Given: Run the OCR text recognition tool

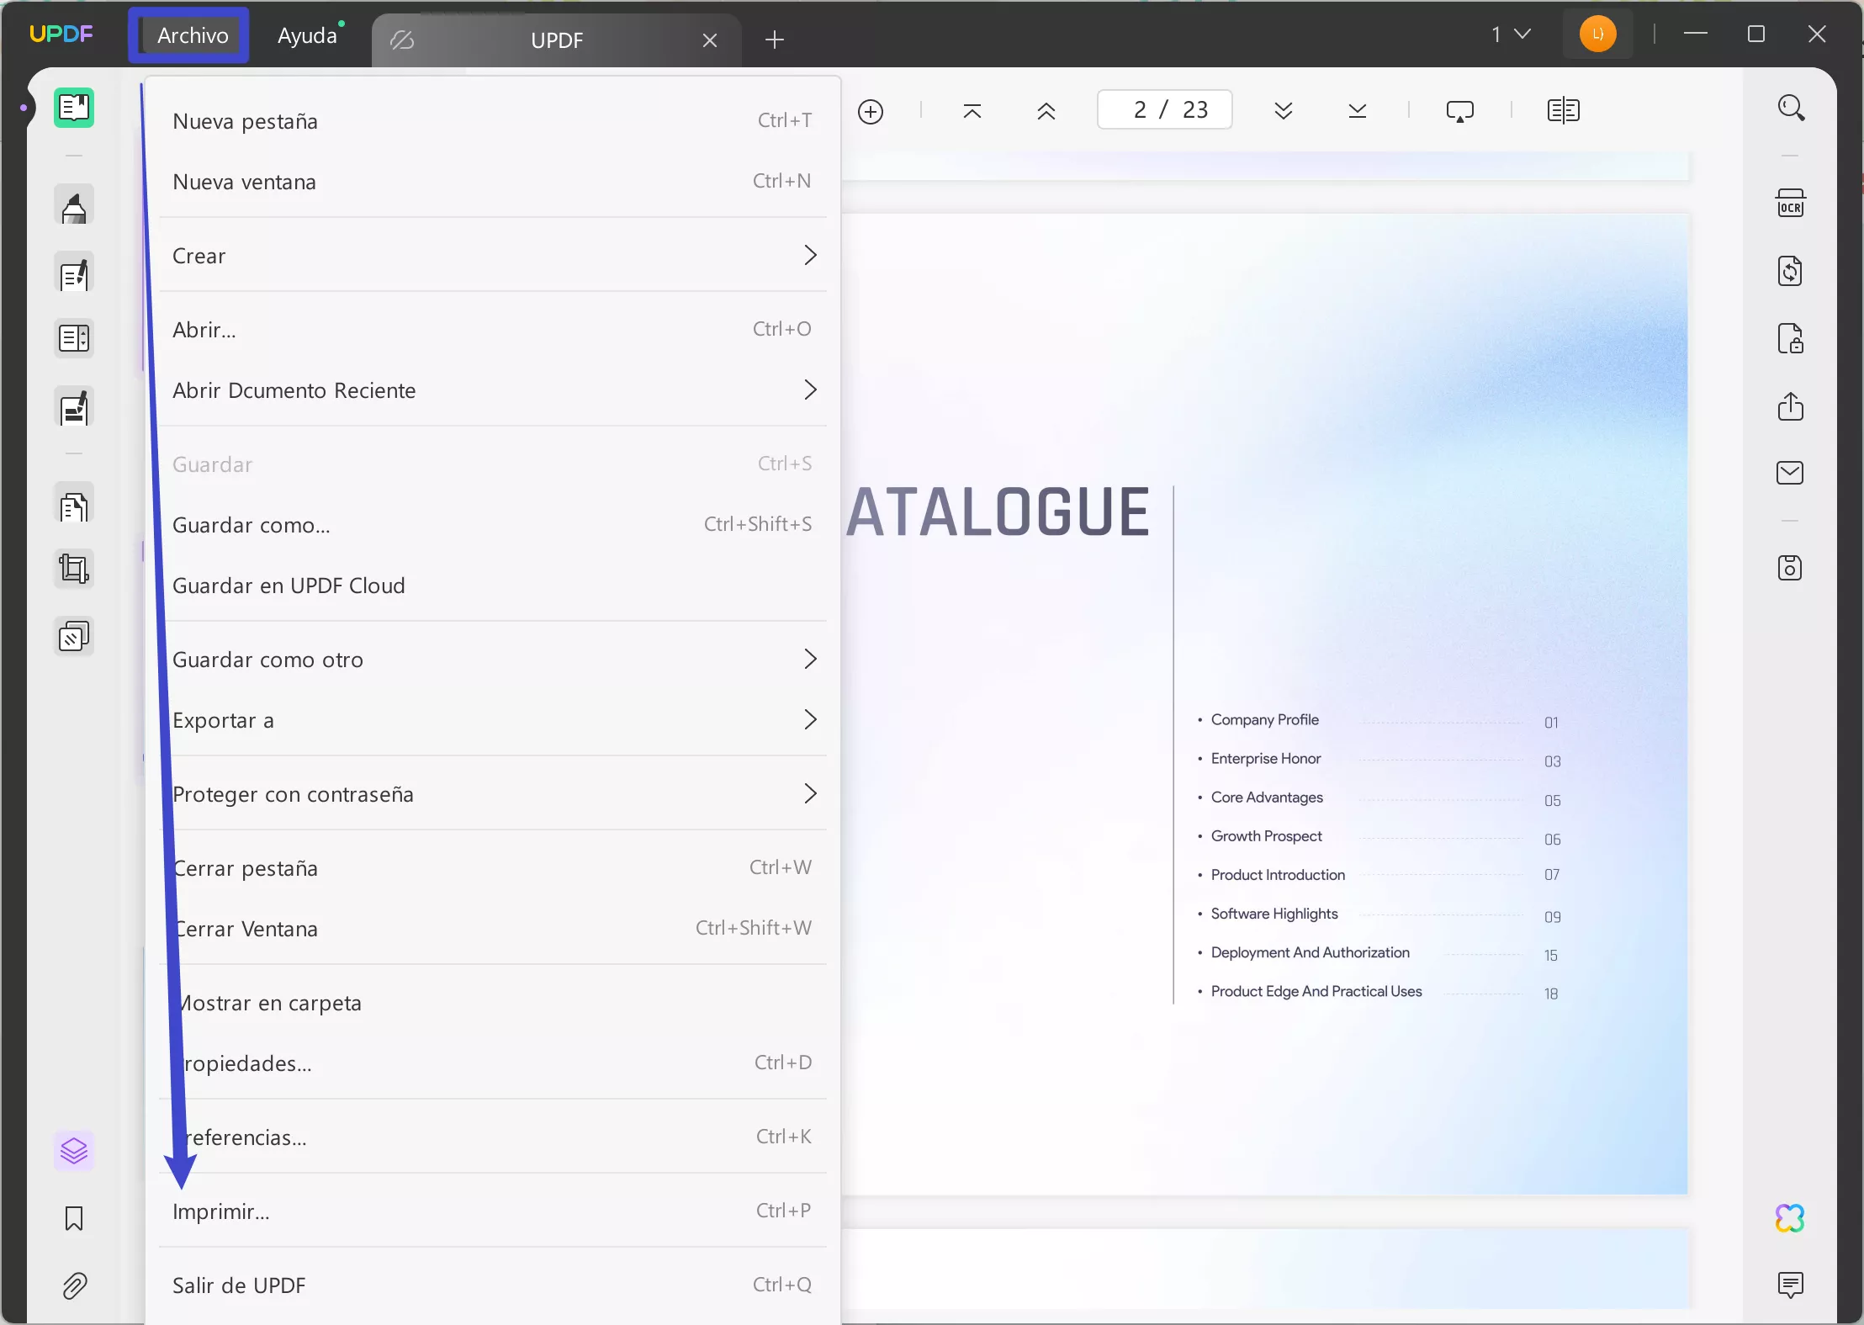Looking at the screenshot, I should pos(1790,204).
